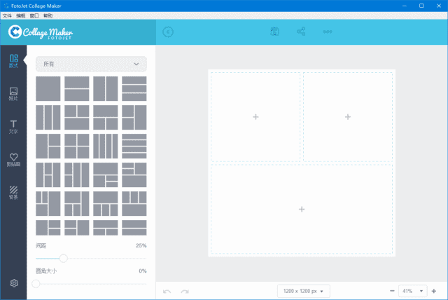
Task: Open the 帮助 menu
Action: point(48,15)
